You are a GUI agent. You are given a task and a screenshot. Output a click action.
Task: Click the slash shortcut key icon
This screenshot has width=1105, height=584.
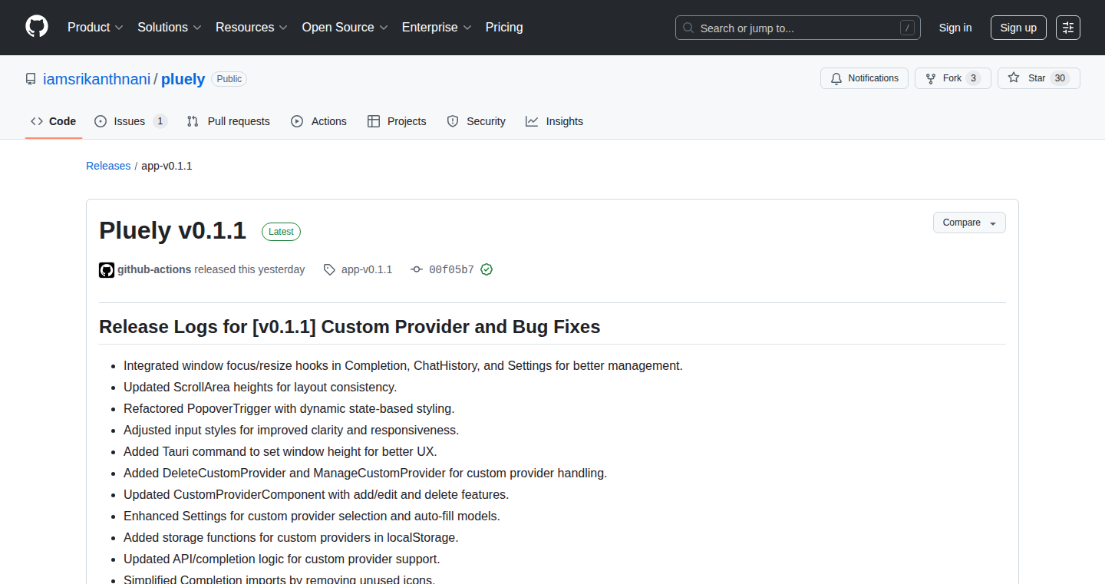[x=907, y=28]
